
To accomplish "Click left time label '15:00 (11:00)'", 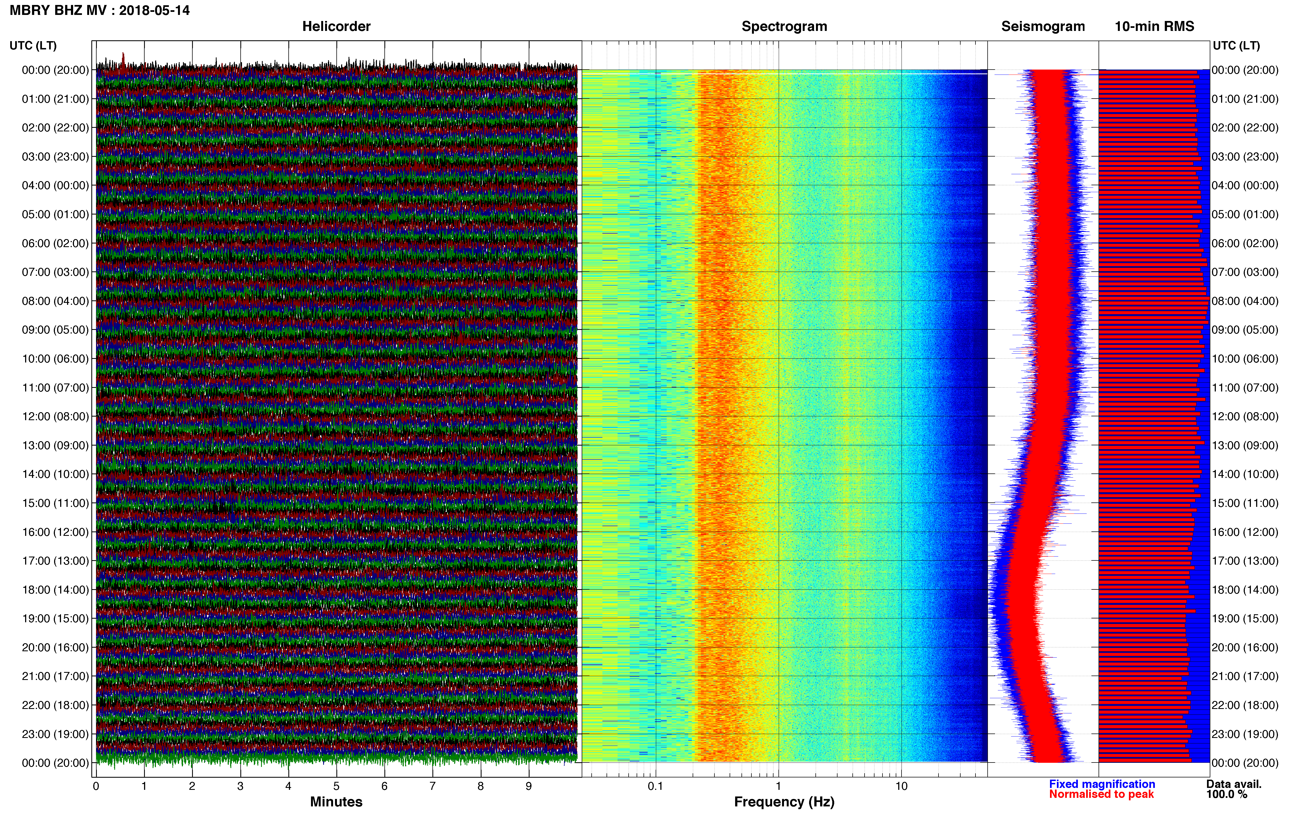I will click(x=55, y=503).
